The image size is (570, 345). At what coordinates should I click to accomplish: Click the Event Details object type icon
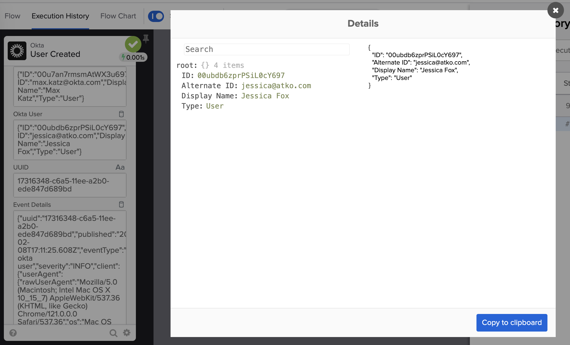[121, 205]
